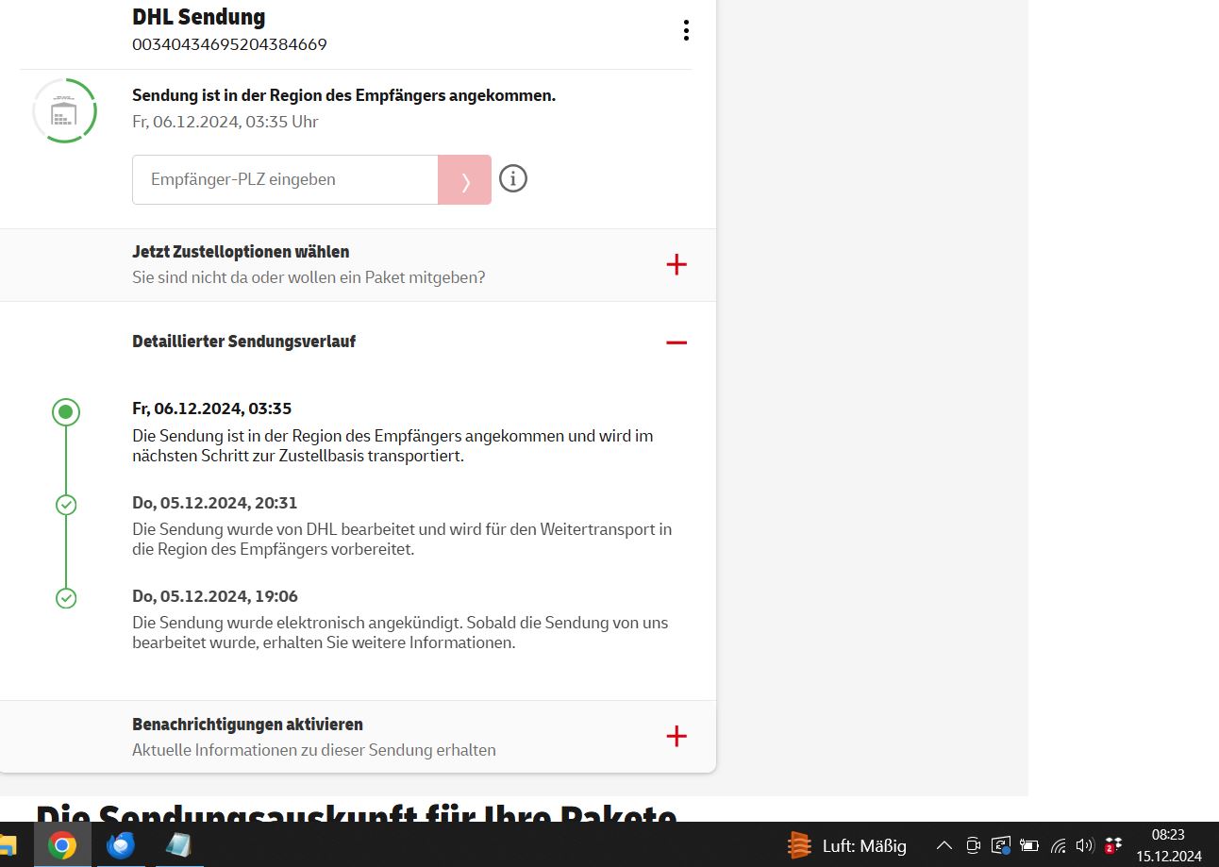Screen dimensions: 1219x867
Task: Click the 'Fr, 06.12.2024, 03:35 Uhr' status date
Action: click(x=225, y=122)
